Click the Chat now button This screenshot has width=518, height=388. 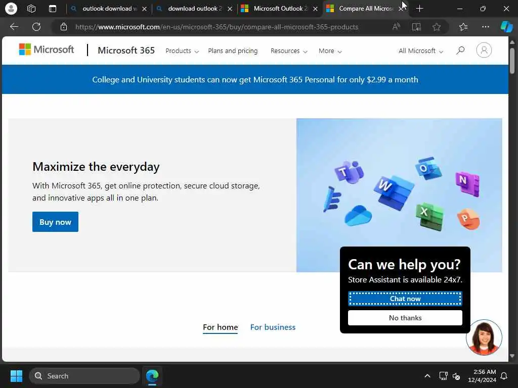tap(405, 299)
